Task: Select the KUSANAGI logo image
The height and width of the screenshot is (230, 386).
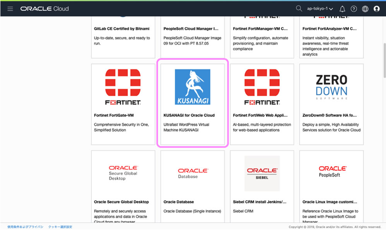Action: [x=192, y=87]
